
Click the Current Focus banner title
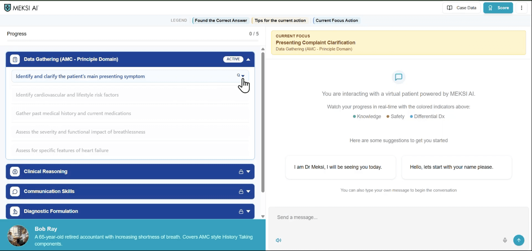point(315,42)
